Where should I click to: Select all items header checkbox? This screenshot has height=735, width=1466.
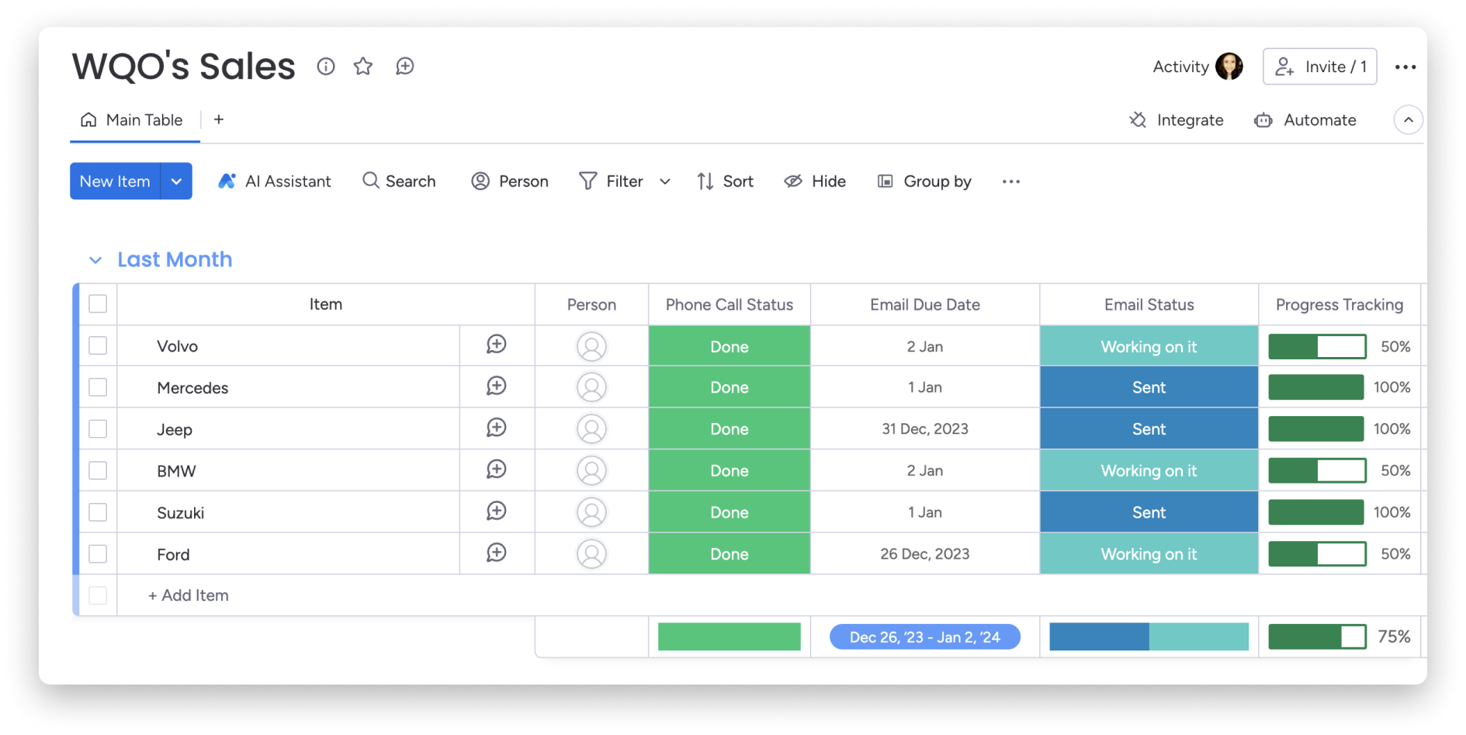pyautogui.click(x=98, y=303)
